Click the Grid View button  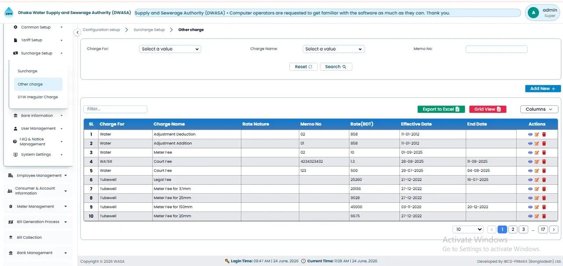pos(488,109)
